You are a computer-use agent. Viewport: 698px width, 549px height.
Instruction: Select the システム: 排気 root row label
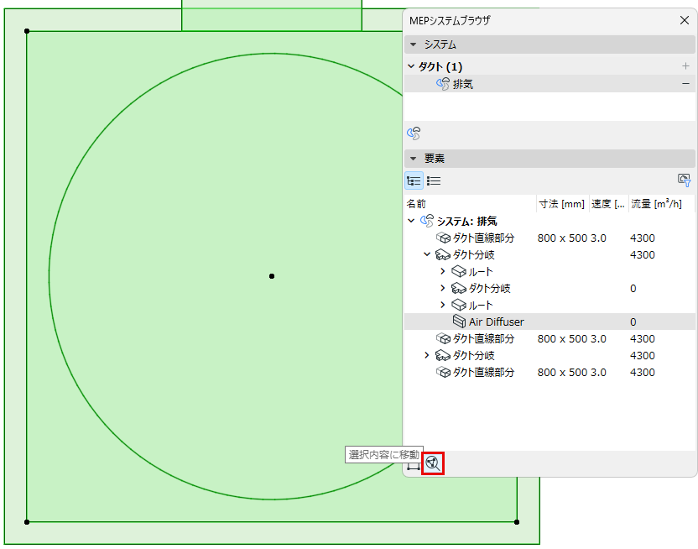pos(466,221)
